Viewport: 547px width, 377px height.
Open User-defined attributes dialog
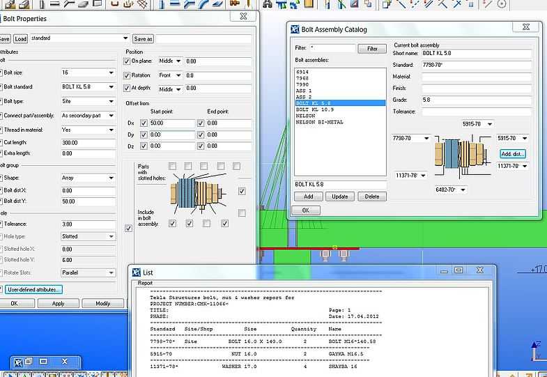[34, 289]
